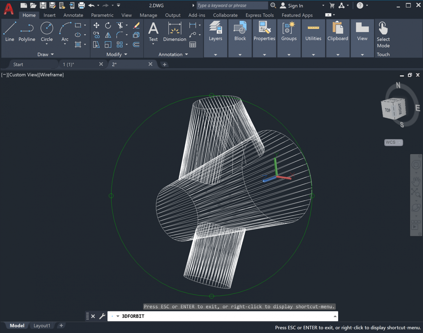The image size is (423, 333).
Task: Click the TOP face of ViewCube
Action: pyautogui.click(x=388, y=110)
